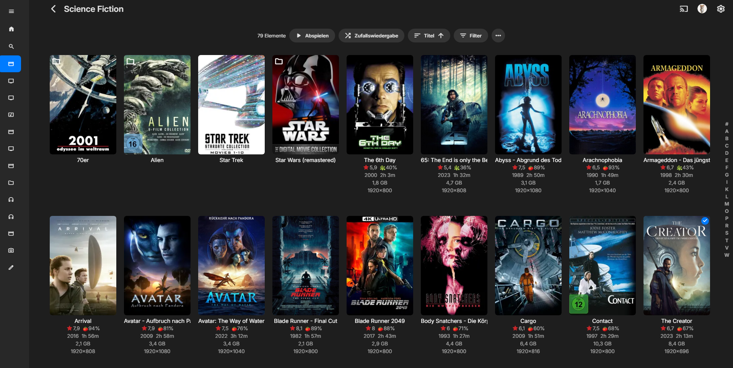Open the folder library in sidebar
This screenshot has width=733, height=368.
(x=11, y=183)
